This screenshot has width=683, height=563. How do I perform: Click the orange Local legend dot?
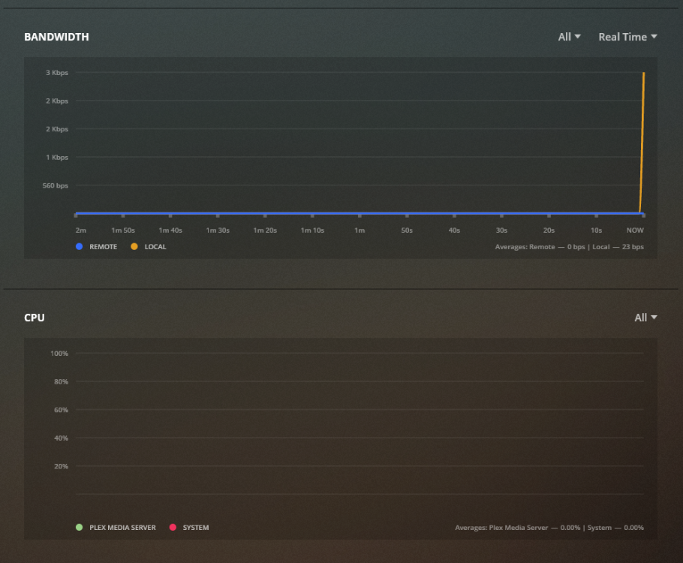pos(134,247)
